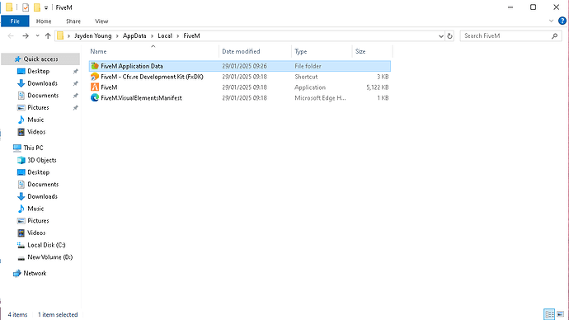Switch to large icons view layout
The image size is (569, 320).
pos(561,314)
